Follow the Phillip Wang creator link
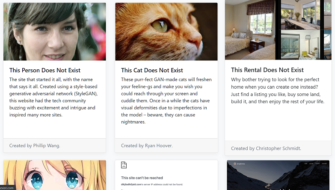Viewport: 335px width, 190px height. pos(47,145)
